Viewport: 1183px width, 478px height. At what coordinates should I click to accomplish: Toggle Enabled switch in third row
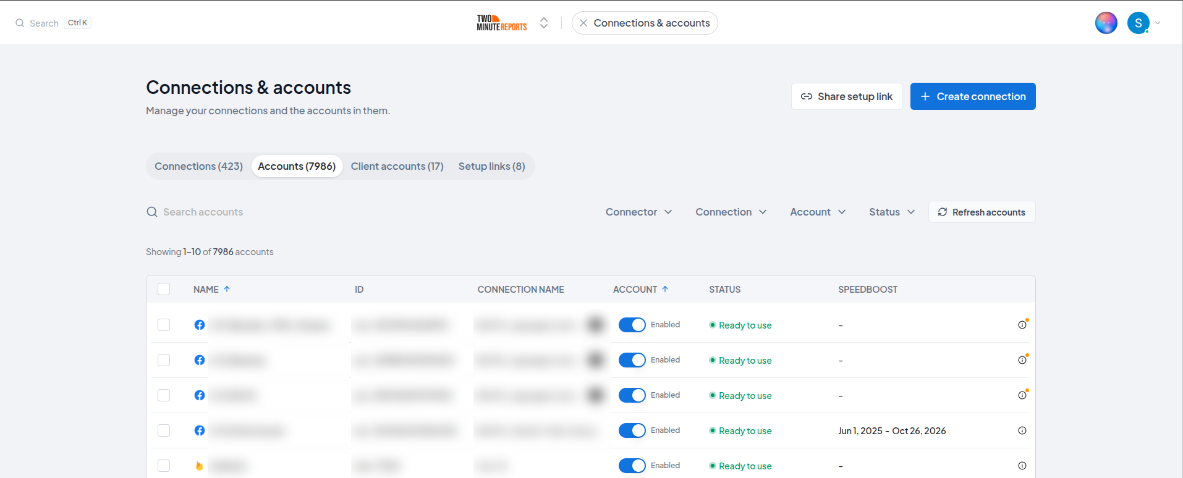(x=632, y=395)
